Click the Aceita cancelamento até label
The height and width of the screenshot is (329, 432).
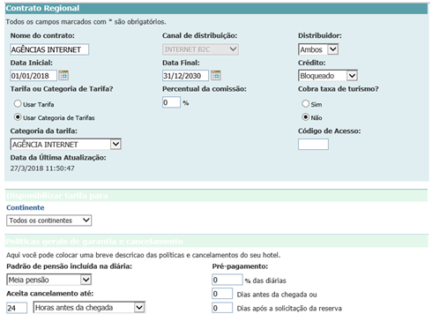tap(50, 294)
